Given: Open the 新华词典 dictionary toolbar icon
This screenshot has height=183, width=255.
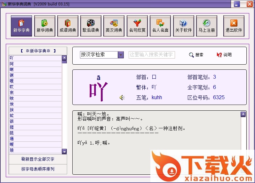Looking at the screenshot, I should [44, 26].
